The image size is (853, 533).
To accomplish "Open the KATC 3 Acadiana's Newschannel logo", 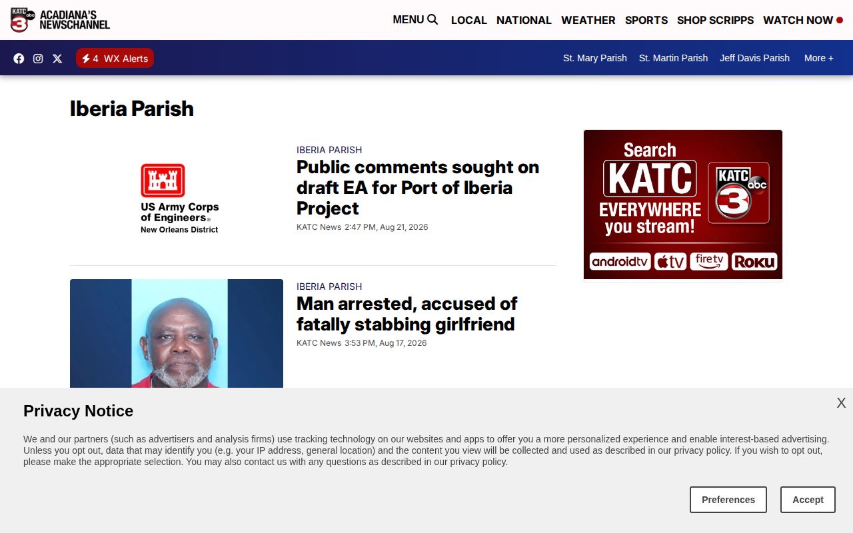I will (x=60, y=20).
